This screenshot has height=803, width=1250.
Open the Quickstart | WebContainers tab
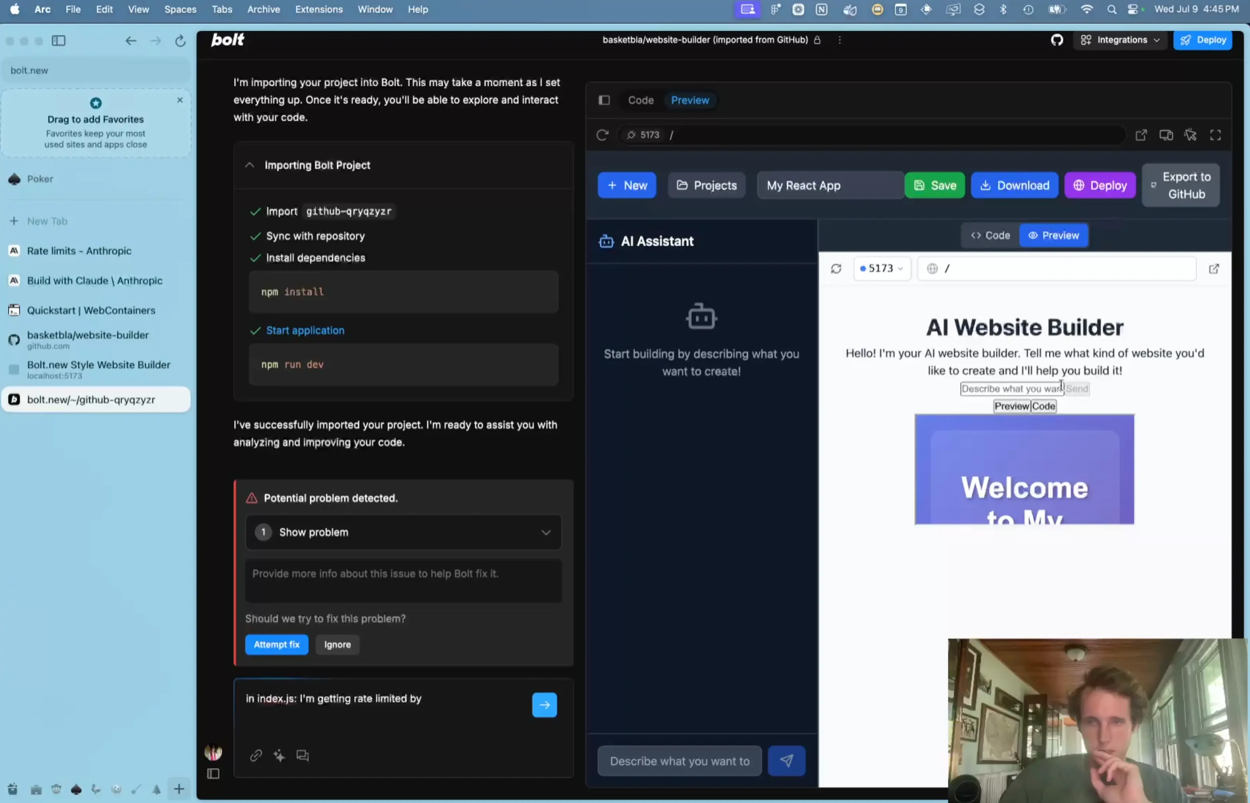(96, 310)
